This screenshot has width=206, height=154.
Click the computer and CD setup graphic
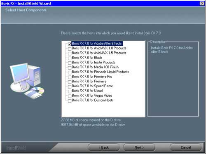(27, 81)
